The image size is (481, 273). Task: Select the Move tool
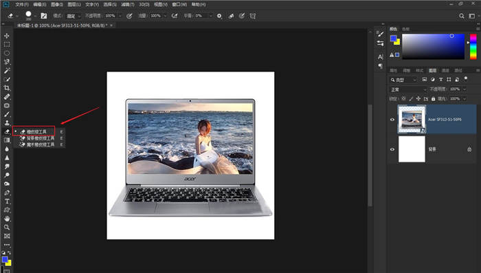(x=7, y=36)
